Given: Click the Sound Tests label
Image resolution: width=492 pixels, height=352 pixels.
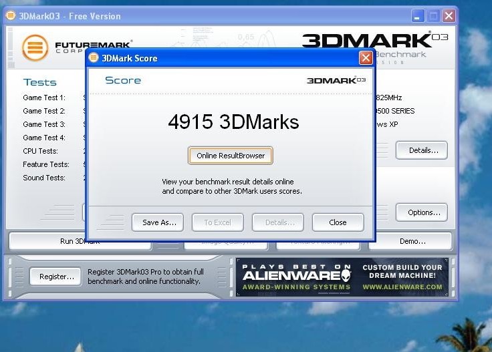Looking at the screenshot, I should (44, 178).
